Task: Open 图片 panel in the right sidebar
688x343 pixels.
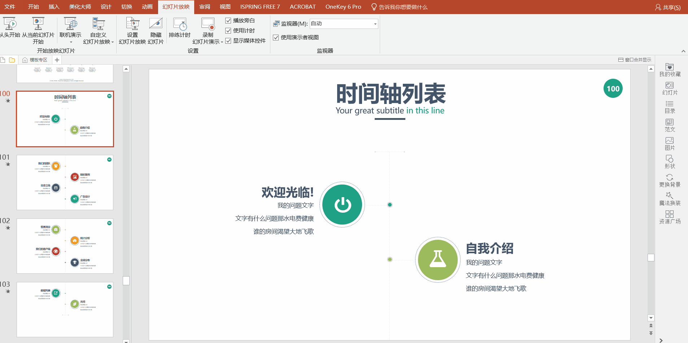Action: pos(670,143)
